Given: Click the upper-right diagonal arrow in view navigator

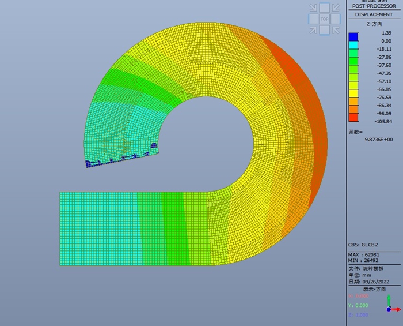Looking at the screenshot, I should (x=336, y=8).
